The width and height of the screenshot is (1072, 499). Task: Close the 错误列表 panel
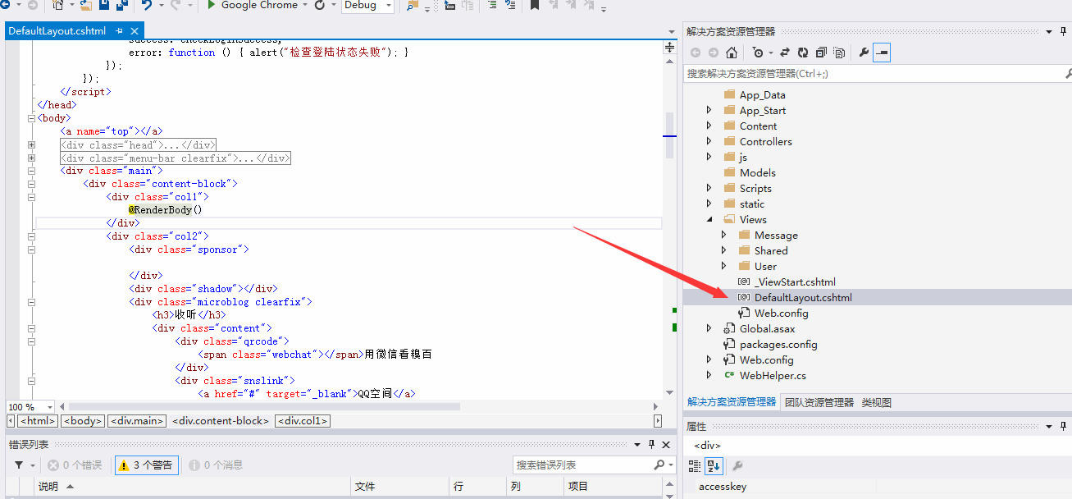[x=666, y=444]
